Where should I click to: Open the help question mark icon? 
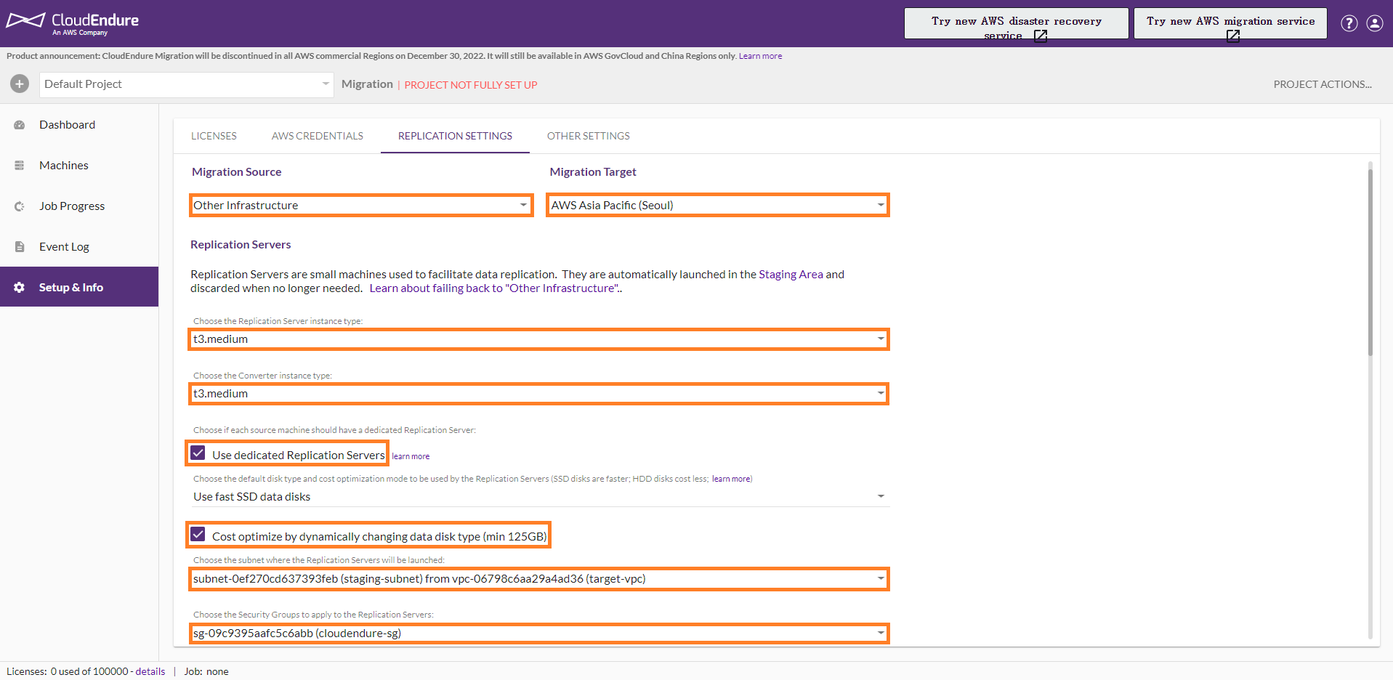(1349, 23)
